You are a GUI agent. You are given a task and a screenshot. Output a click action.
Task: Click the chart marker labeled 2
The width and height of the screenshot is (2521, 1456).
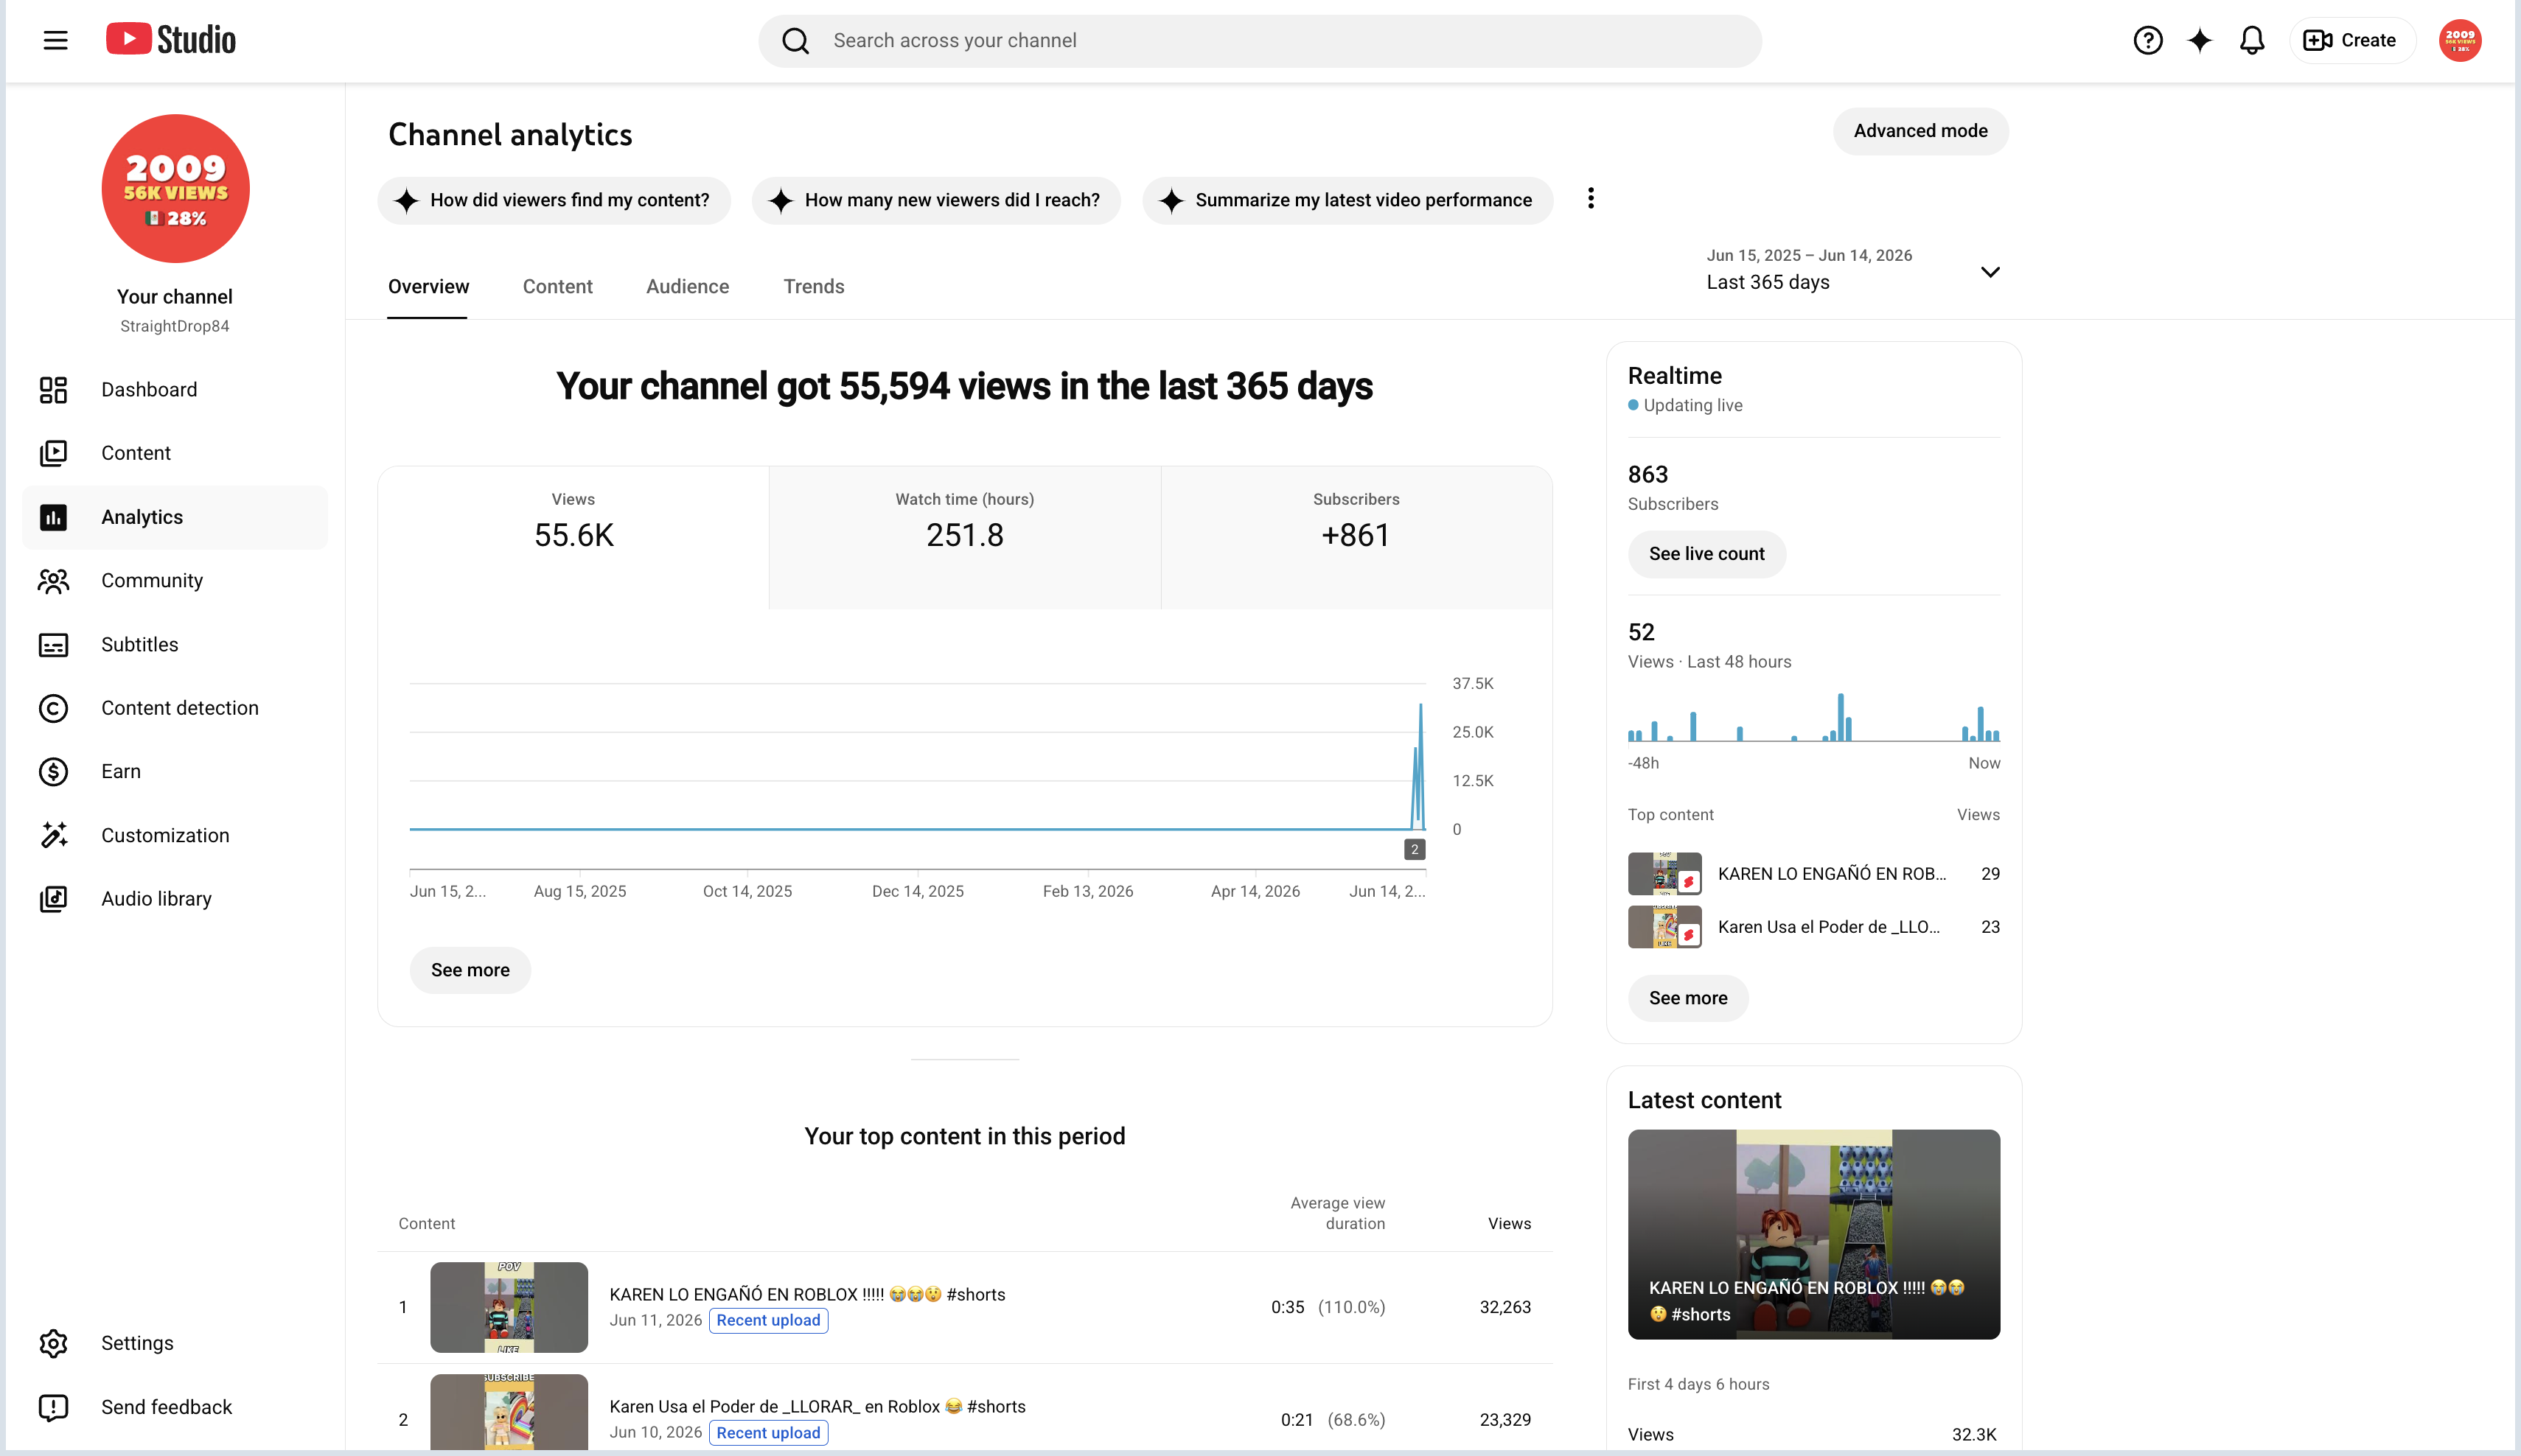point(1414,849)
